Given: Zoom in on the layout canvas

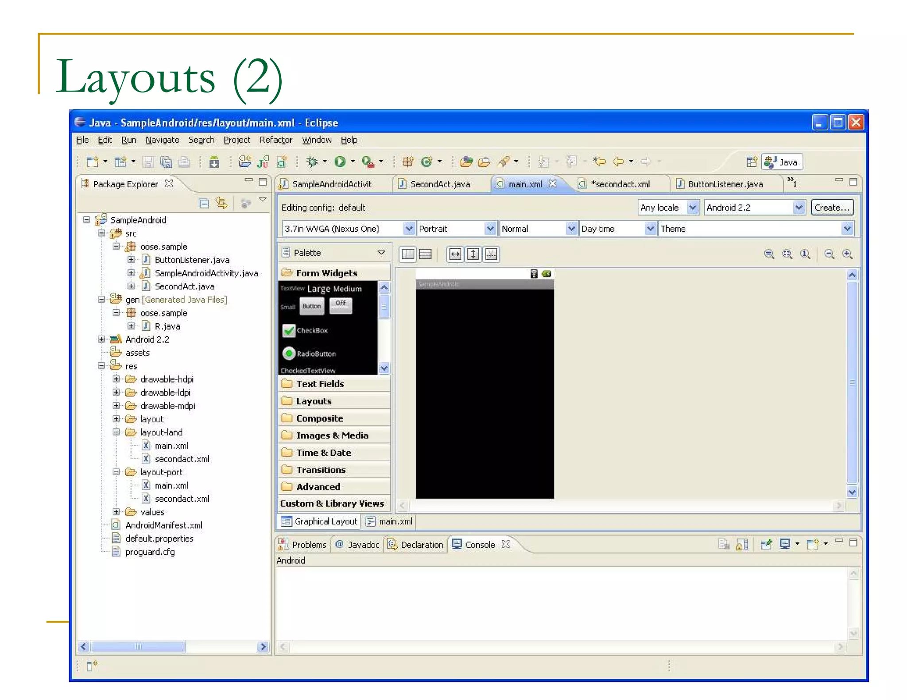Looking at the screenshot, I should click(847, 254).
